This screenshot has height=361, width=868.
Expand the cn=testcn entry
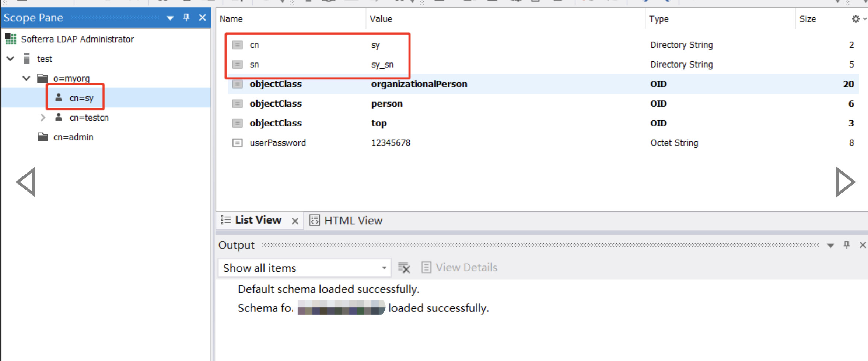coord(43,118)
